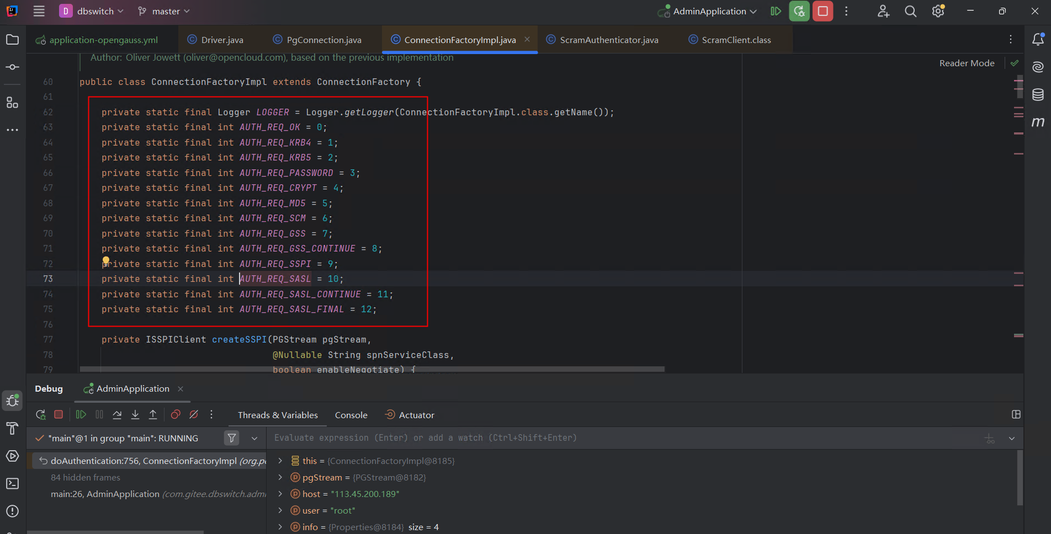Click Step Over in debug toolbar
1051x534 pixels.
(117, 415)
